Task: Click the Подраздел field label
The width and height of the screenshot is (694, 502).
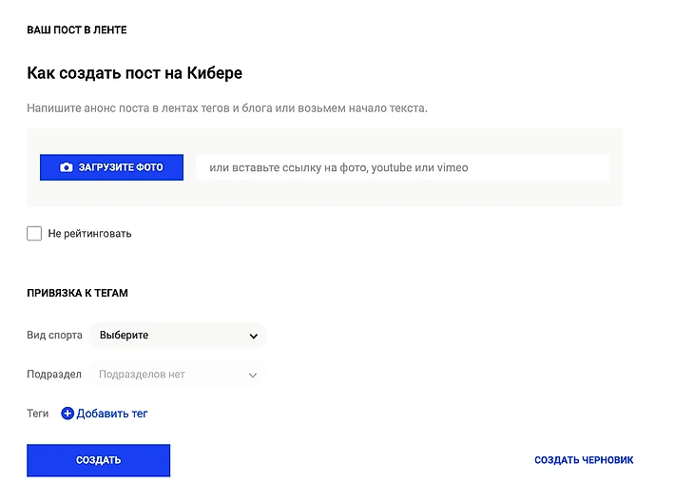Action: coord(54,375)
